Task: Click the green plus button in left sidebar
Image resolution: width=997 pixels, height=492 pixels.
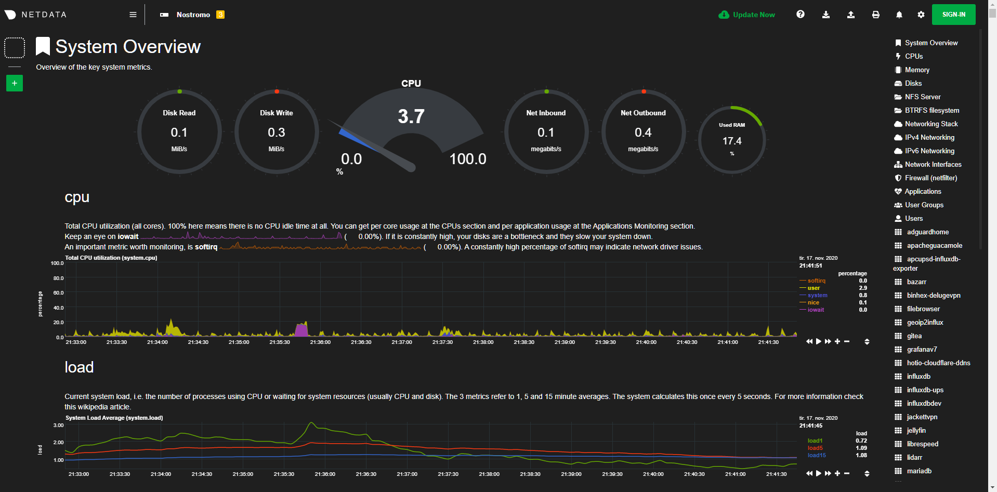Action: [15, 83]
